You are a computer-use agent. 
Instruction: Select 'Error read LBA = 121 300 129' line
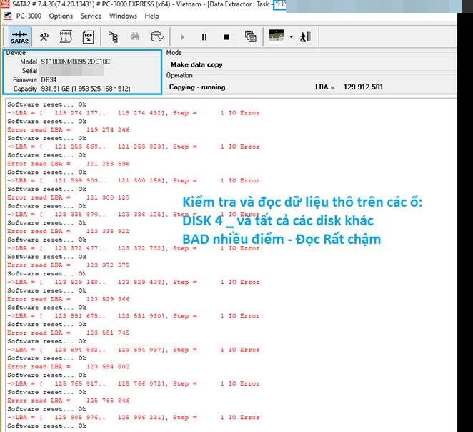69,197
